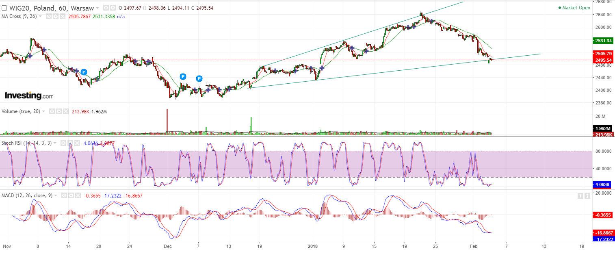Click the Dec label on time axis
The image size is (615, 256).
tap(167, 246)
